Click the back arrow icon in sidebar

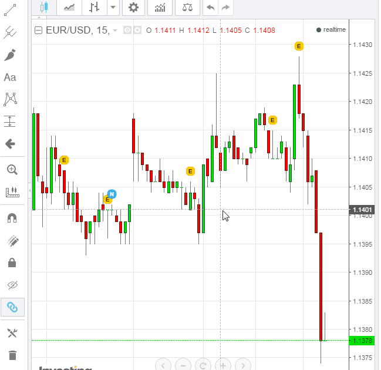(10, 144)
